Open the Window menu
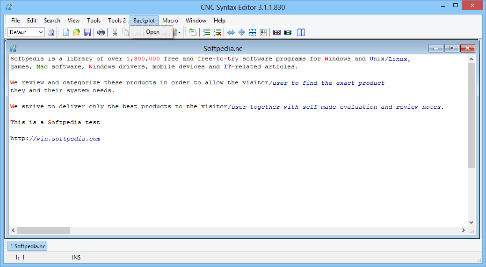Image resolution: width=486 pixels, height=267 pixels. (x=196, y=21)
